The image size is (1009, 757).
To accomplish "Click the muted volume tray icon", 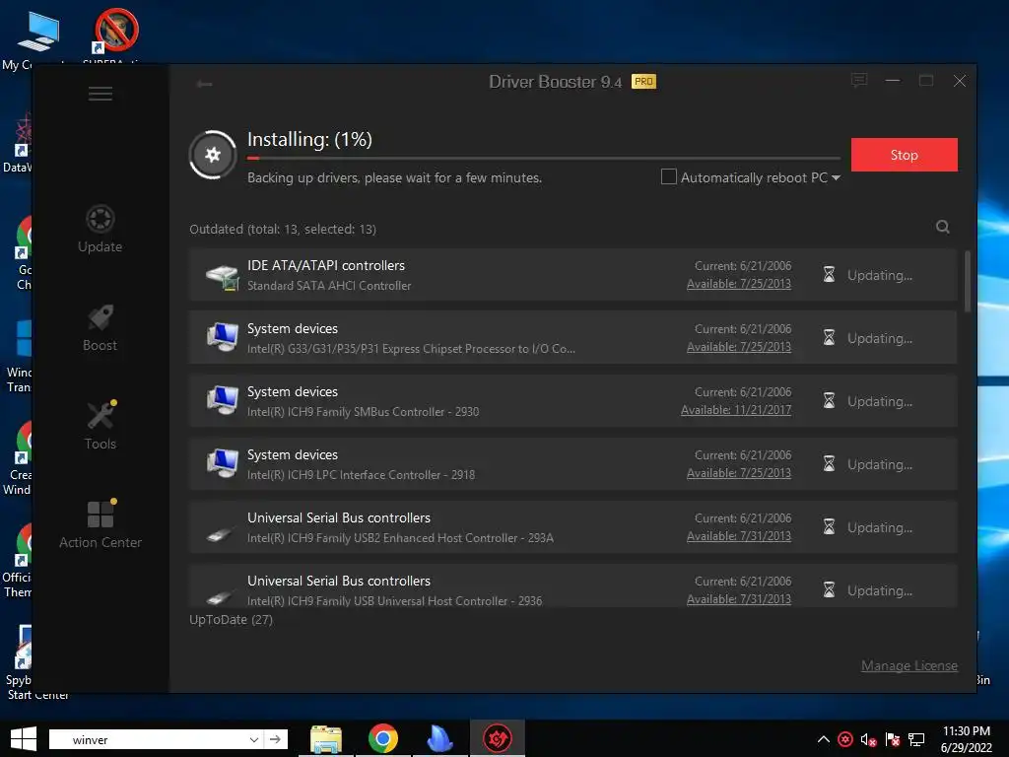I will 869,740.
